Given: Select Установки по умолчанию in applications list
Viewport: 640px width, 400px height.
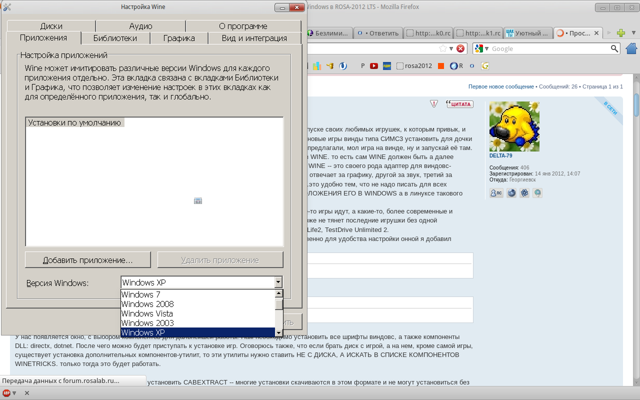Looking at the screenshot, I should click(x=74, y=122).
